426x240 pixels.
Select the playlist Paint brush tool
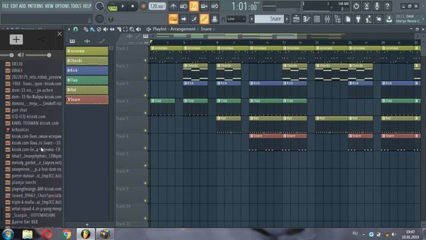93,29
